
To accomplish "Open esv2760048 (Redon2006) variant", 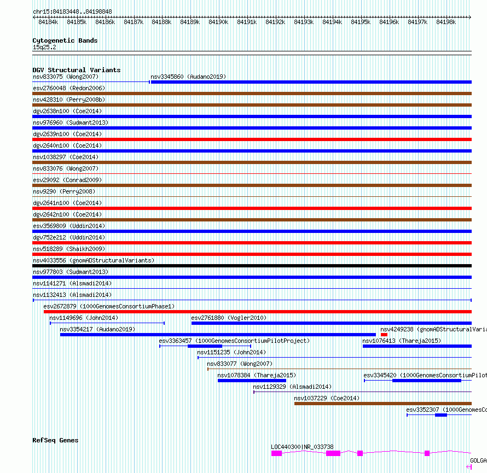I will click(69, 88).
